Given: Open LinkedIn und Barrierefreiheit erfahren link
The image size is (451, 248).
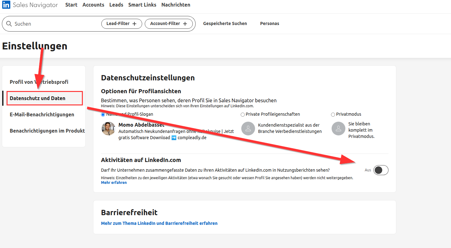Looking at the screenshot, I should coord(159,223).
